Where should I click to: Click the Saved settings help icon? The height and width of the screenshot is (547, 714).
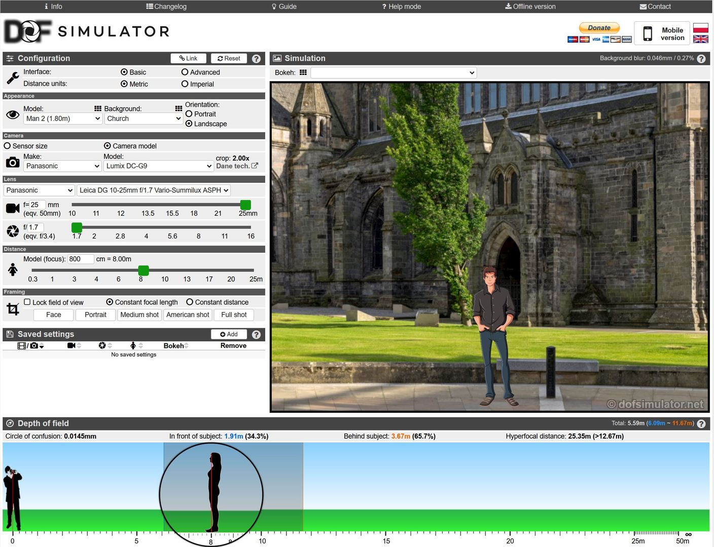pos(256,334)
